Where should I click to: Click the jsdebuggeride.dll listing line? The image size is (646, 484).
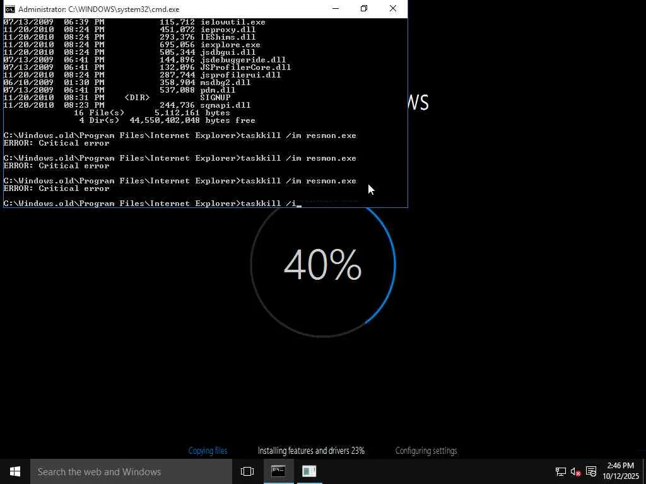(x=144, y=60)
